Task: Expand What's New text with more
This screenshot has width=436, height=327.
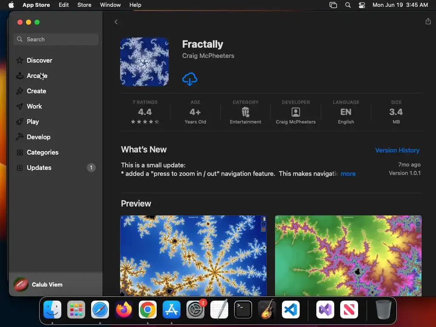Action: 348,174
